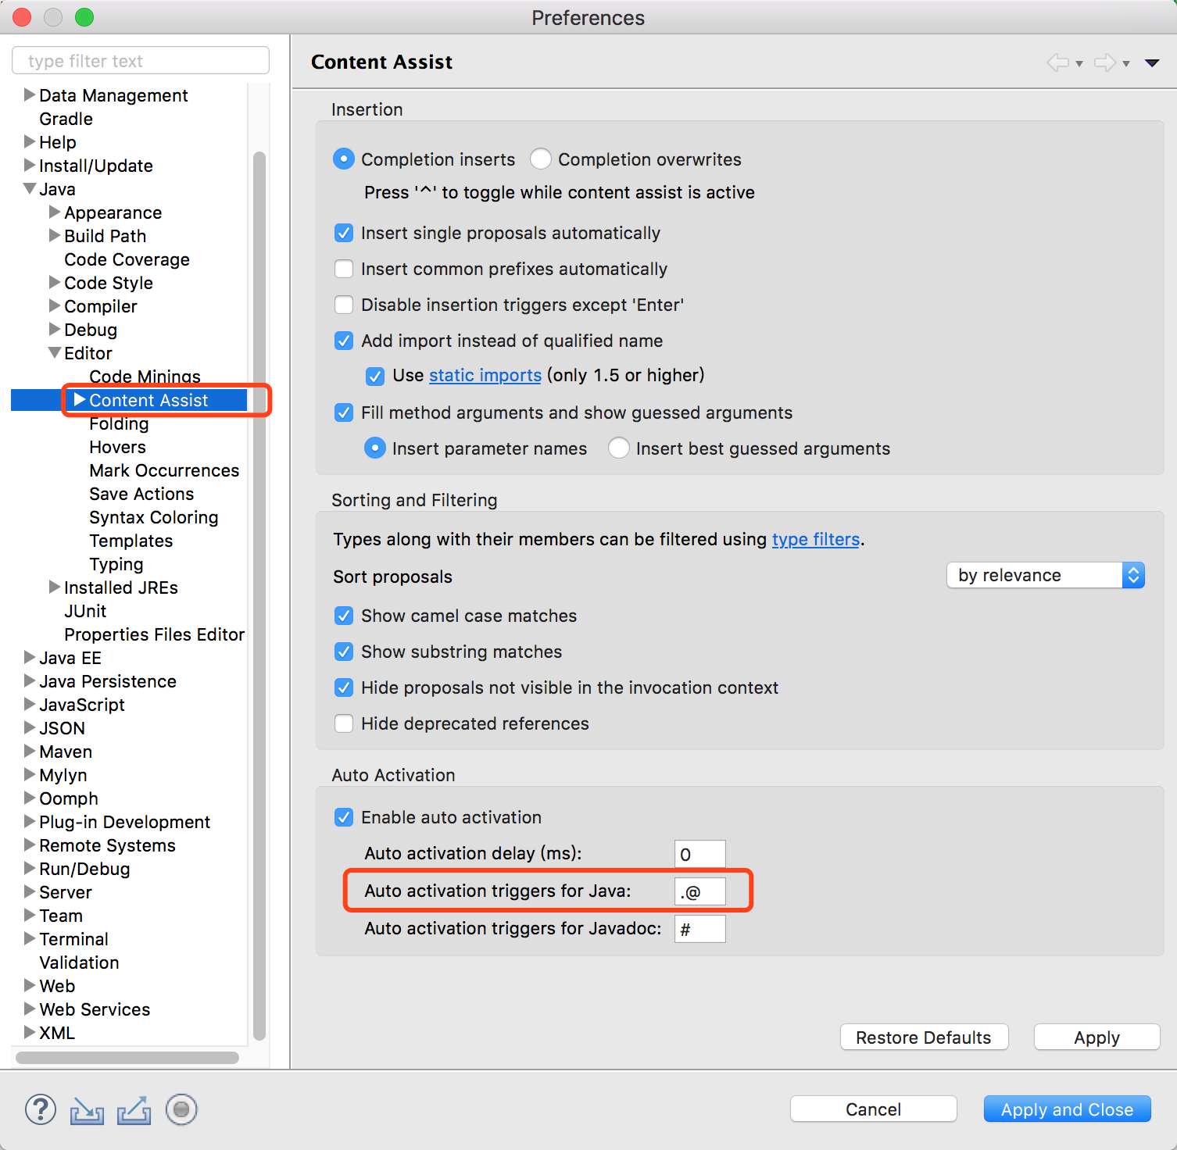Click the tree horizontal scrollbar
Image resolution: width=1177 pixels, height=1150 pixels.
[x=127, y=1058]
